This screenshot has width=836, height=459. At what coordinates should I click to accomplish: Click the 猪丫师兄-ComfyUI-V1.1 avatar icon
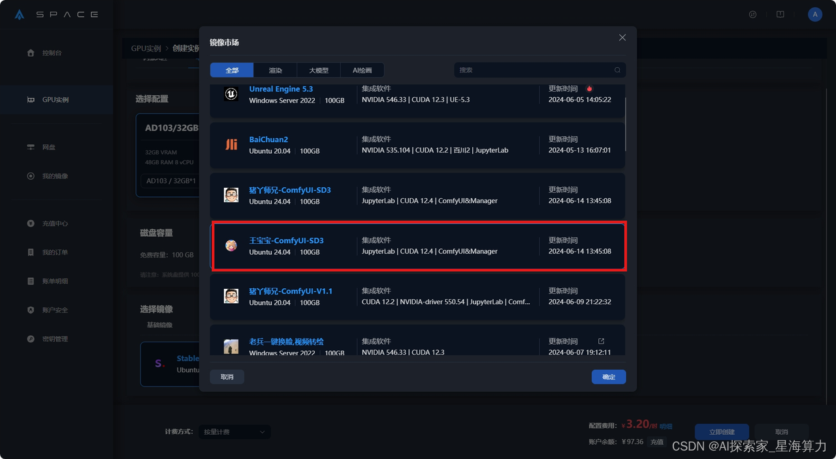(x=231, y=296)
